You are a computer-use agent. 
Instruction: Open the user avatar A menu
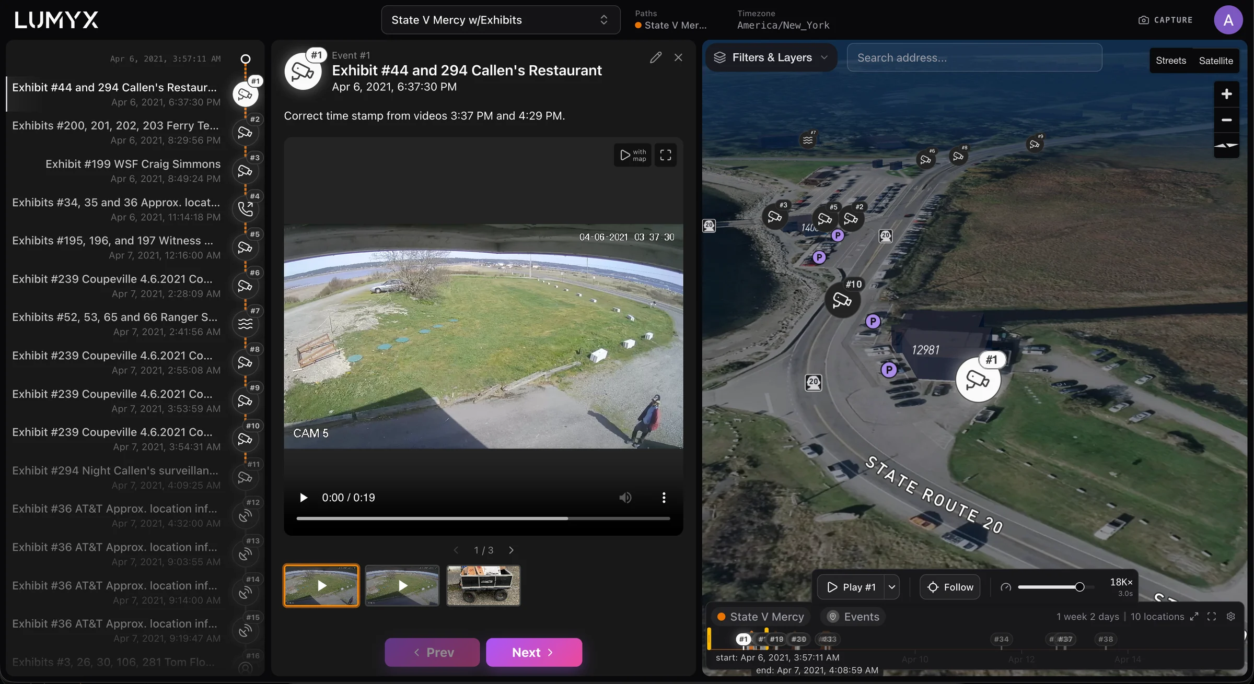coord(1228,20)
